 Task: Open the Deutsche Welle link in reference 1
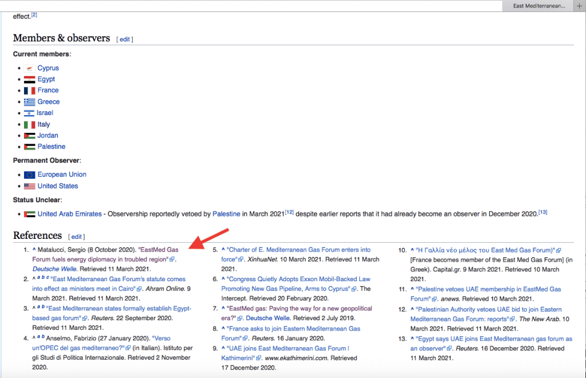55,269
